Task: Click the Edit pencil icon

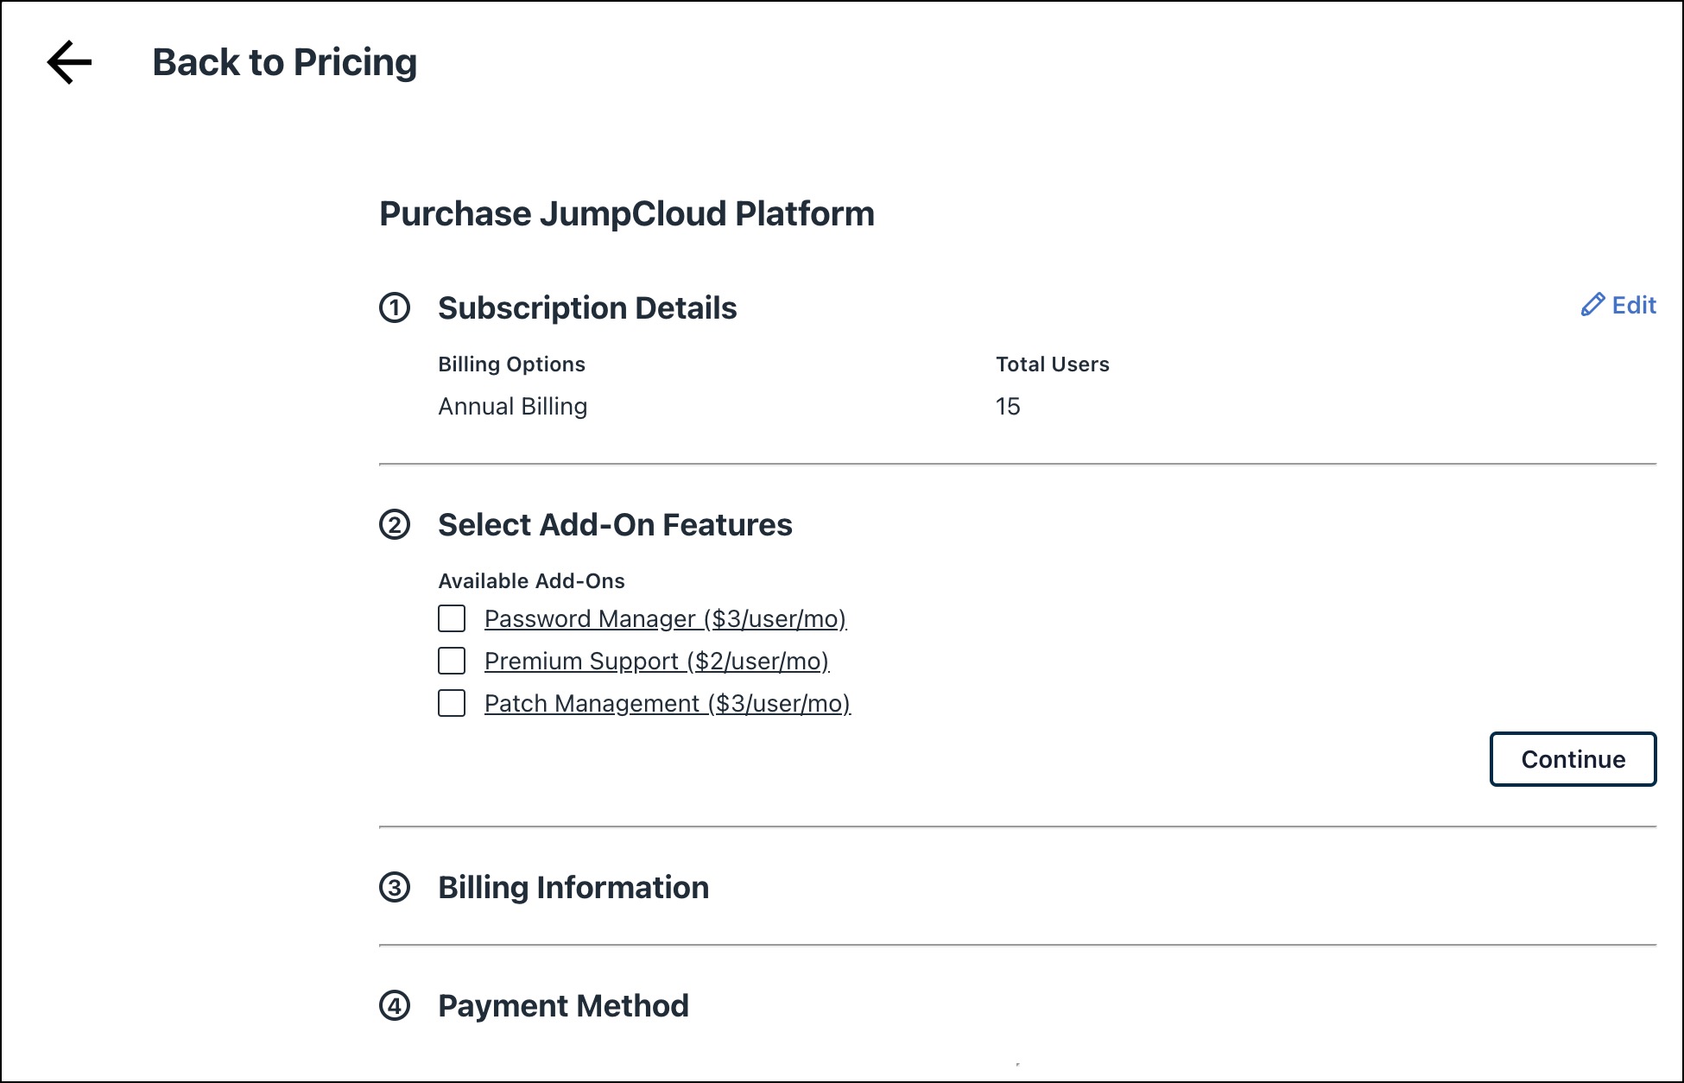Action: [x=1593, y=305]
